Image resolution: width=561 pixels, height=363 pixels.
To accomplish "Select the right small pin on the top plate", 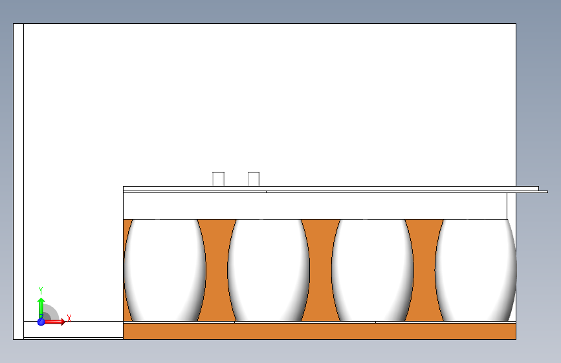I will [254, 179].
